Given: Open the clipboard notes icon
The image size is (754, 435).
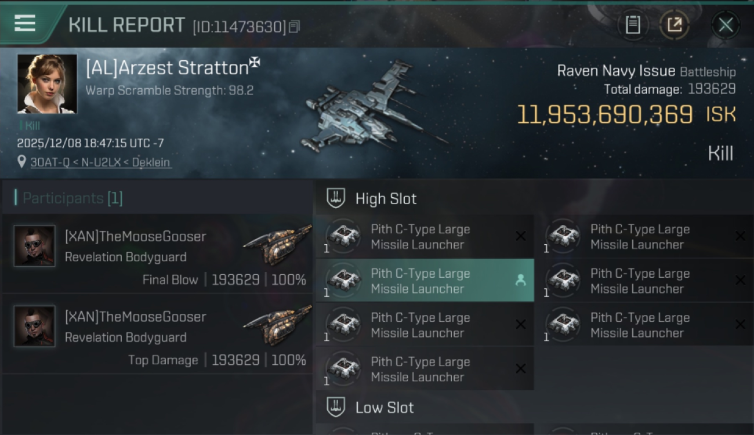Looking at the screenshot, I should click(x=633, y=25).
